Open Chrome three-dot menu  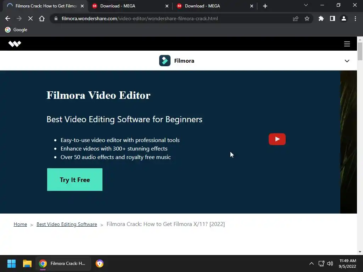pyautogui.click(x=355, y=18)
